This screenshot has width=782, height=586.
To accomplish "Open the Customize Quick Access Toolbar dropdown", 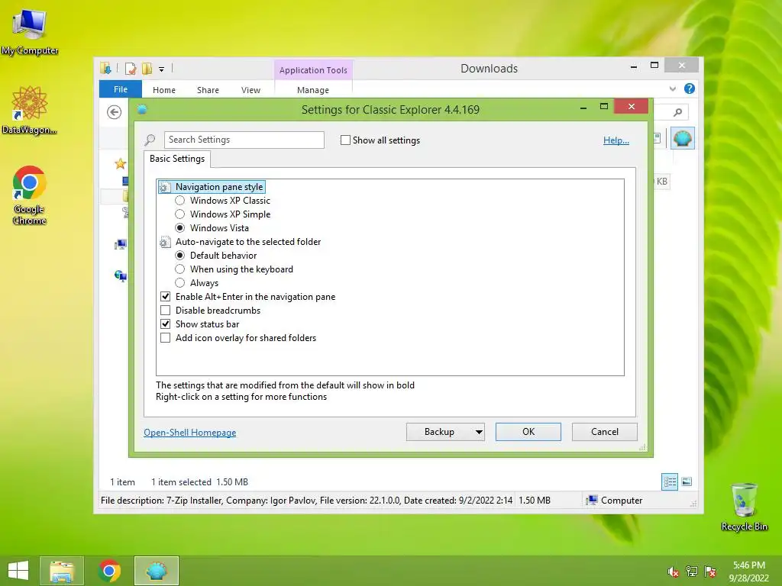I will (x=162, y=69).
